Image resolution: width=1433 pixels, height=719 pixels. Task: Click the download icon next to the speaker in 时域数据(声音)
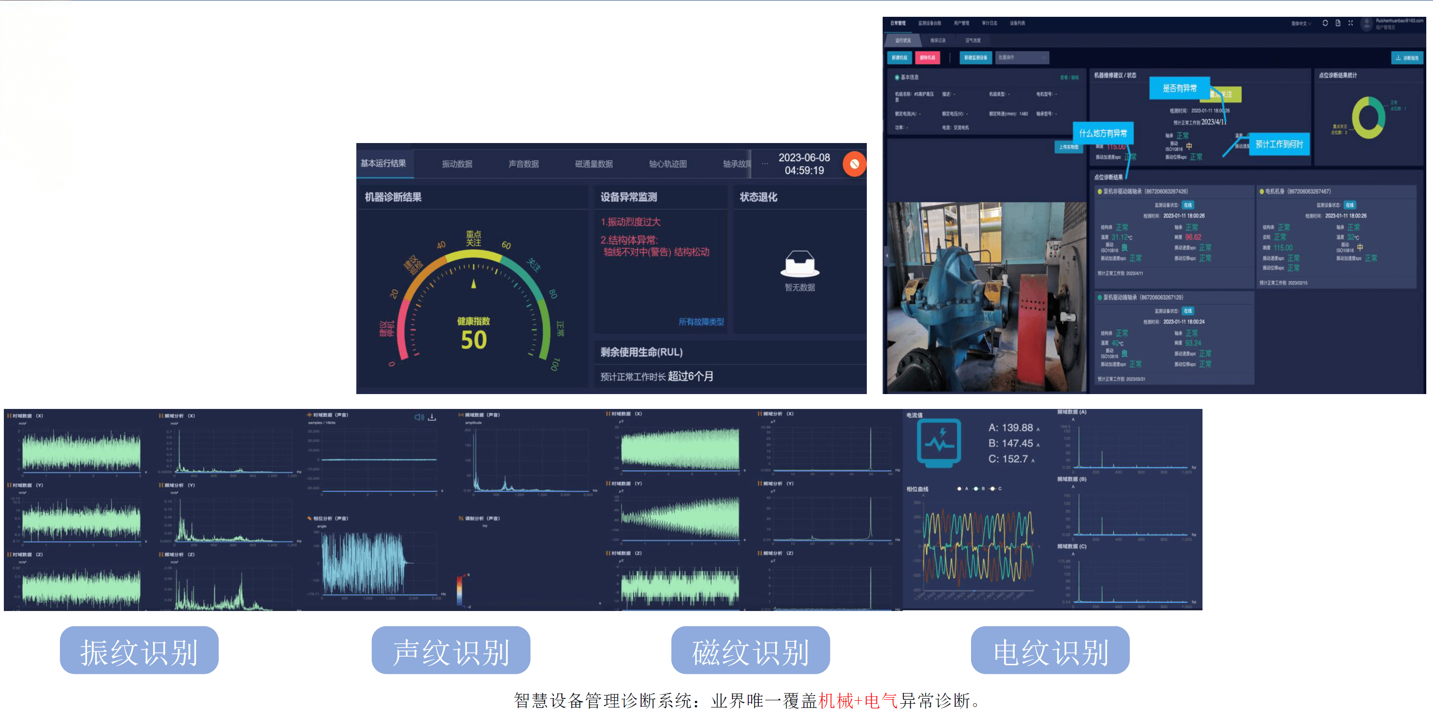[x=432, y=418]
